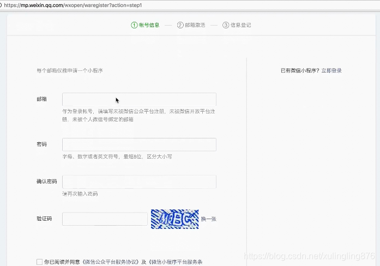The height and width of the screenshot is (266, 380).
Task: Click the 邮箱 field label
Action: 41,99
